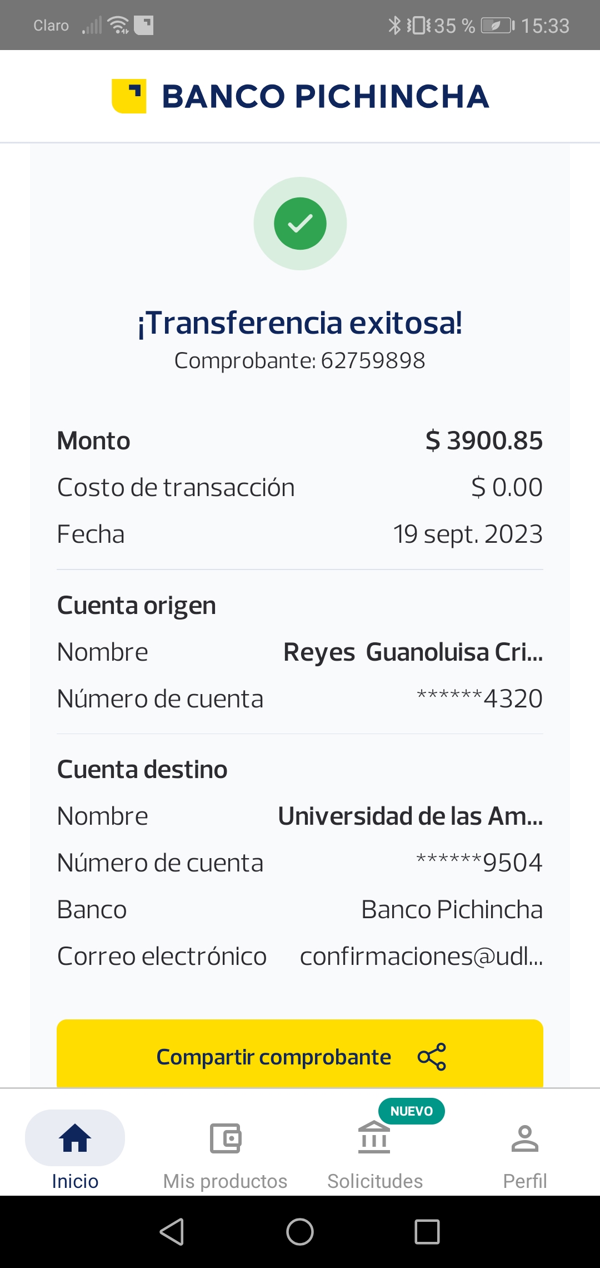The width and height of the screenshot is (600, 1268).
Task: Tap truncated destination name Universidad de las Am
Action: coord(410,816)
